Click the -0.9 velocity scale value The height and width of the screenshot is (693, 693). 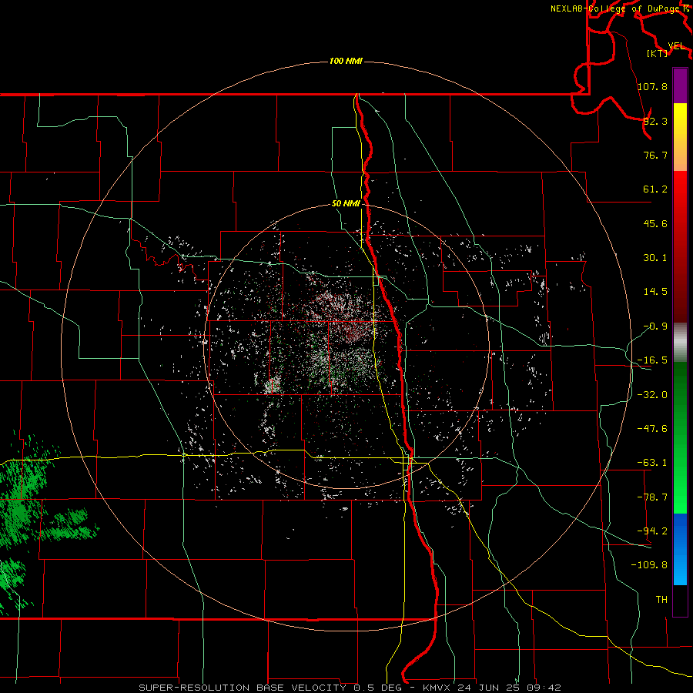pos(655,326)
